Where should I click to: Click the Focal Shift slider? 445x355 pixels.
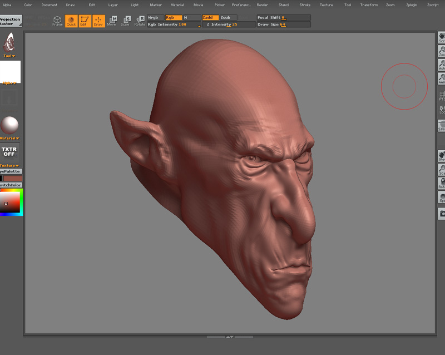click(x=284, y=18)
